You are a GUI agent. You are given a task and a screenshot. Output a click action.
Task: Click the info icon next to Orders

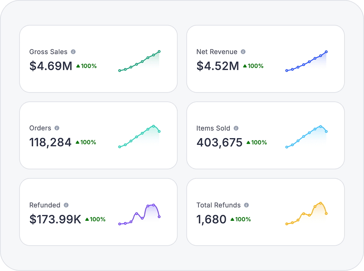point(57,128)
